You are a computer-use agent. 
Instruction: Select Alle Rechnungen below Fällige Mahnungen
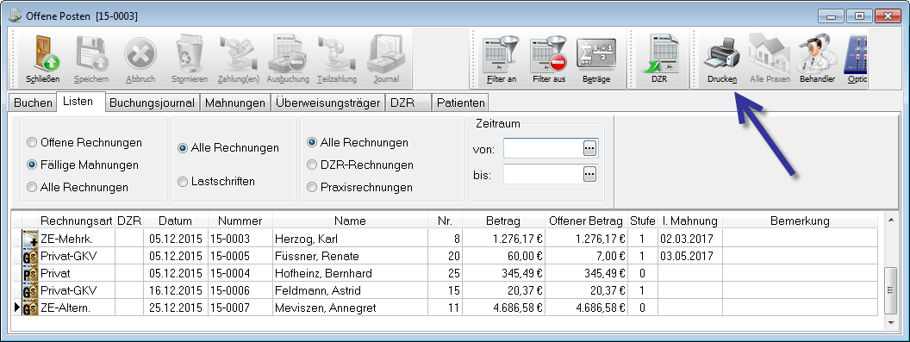point(32,187)
